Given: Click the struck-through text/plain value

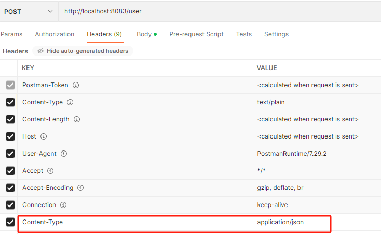Looking at the screenshot, I should (271, 102).
